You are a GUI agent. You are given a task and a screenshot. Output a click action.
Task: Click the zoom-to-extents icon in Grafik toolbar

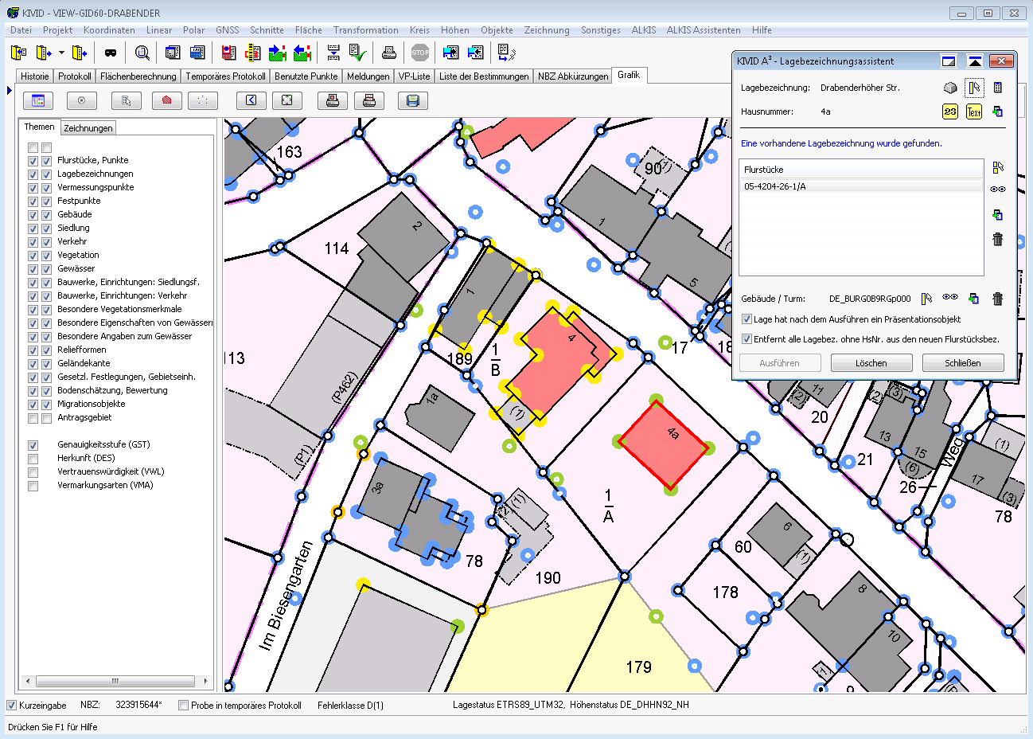click(x=287, y=101)
